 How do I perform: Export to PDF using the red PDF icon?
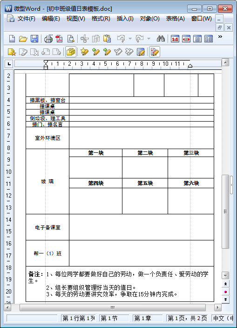point(59,39)
